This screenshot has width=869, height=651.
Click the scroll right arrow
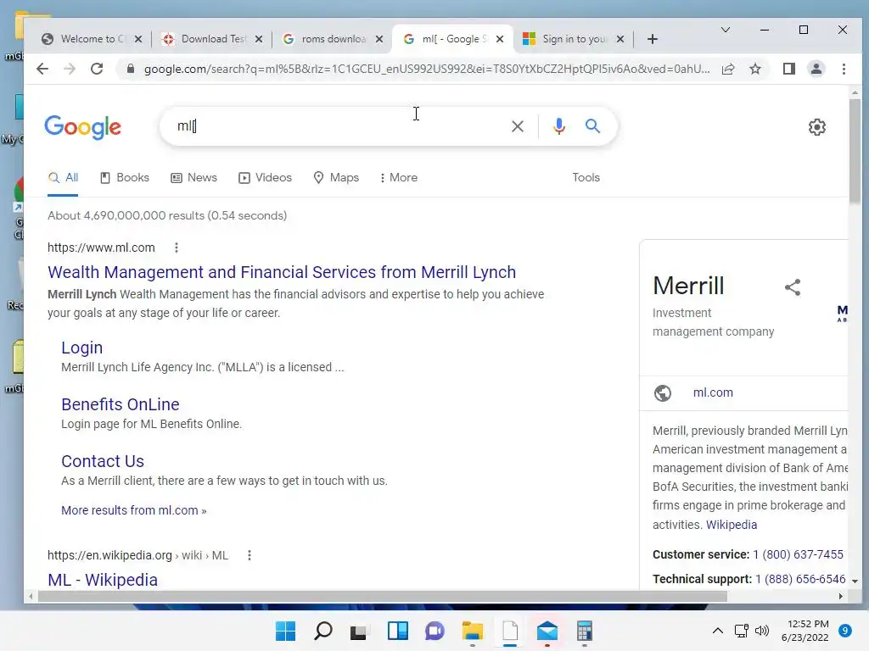pos(841,596)
